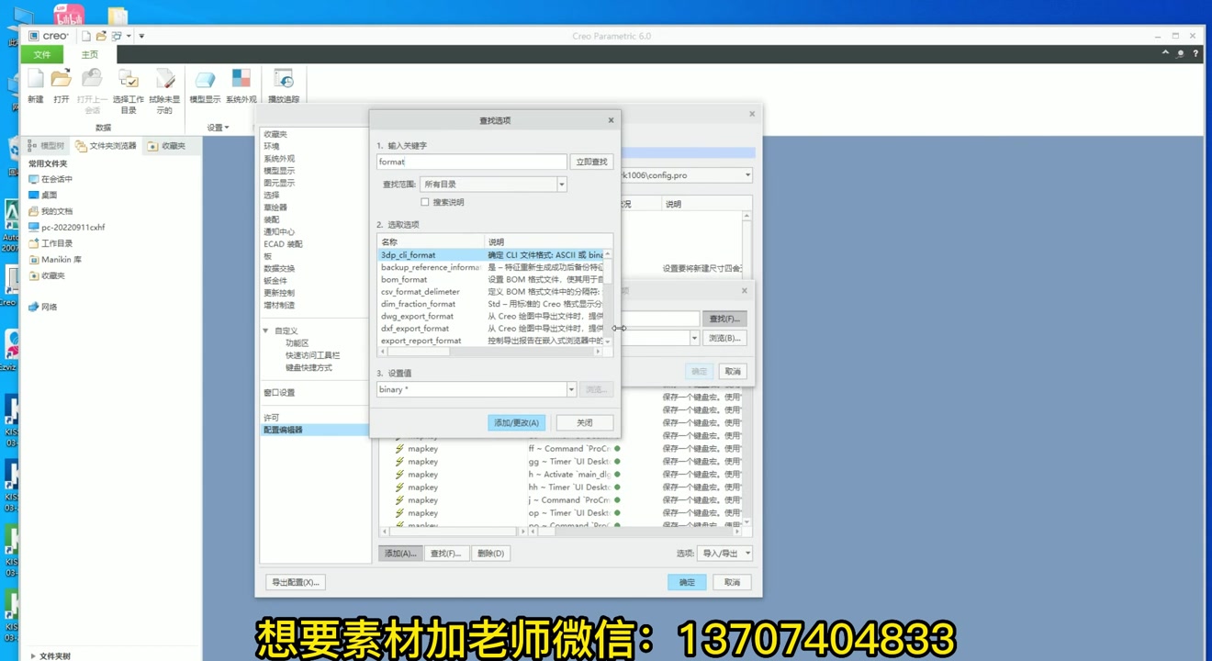Open quick access toolbar customize arrow
The width and height of the screenshot is (1212, 661).
coord(141,36)
